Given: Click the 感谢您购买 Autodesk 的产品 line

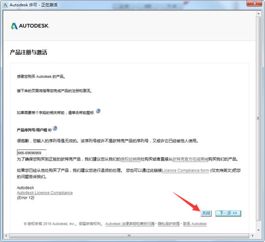Looking at the screenshot, I should pos(41,77).
